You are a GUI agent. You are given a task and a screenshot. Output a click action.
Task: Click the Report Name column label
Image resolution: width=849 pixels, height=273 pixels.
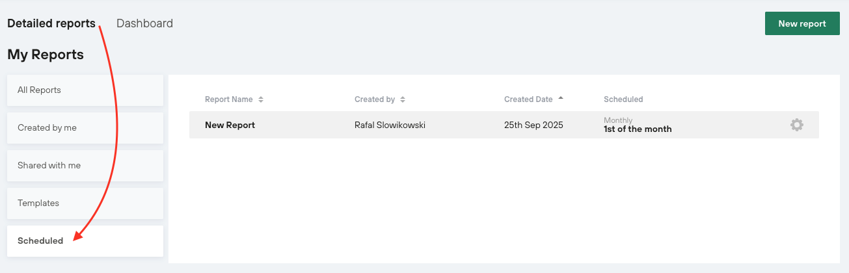[x=228, y=99]
